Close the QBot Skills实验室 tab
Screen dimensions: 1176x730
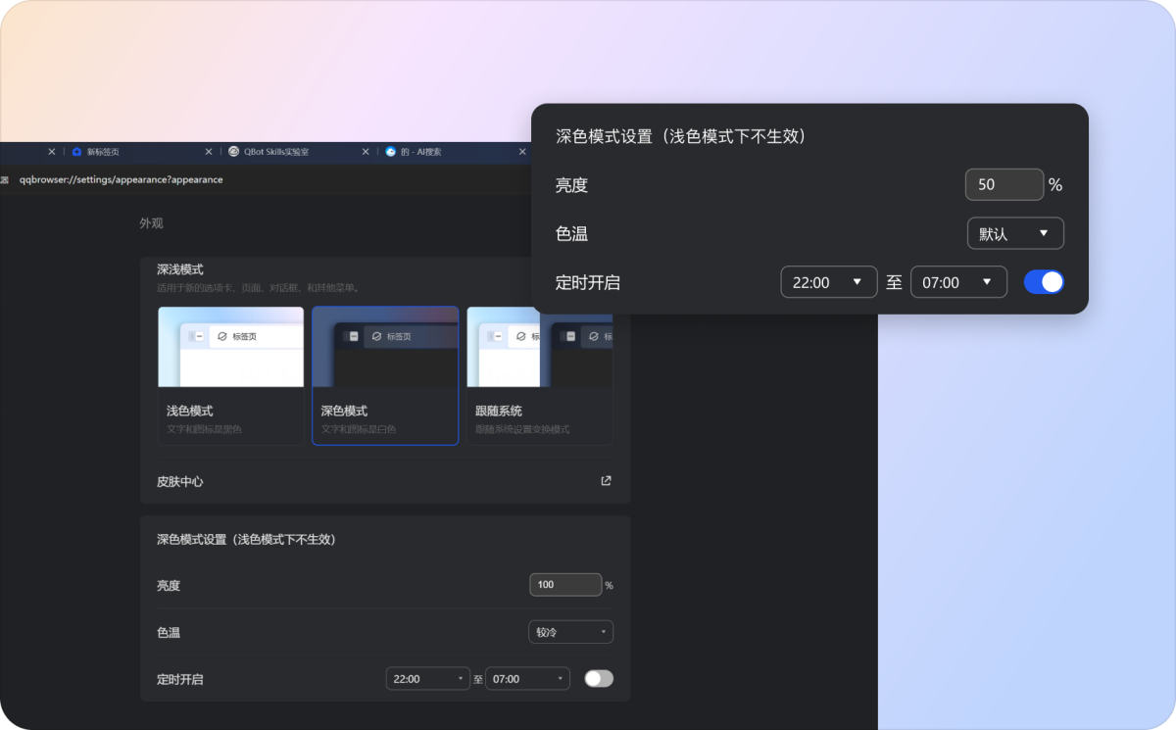(x=365, y=151)
